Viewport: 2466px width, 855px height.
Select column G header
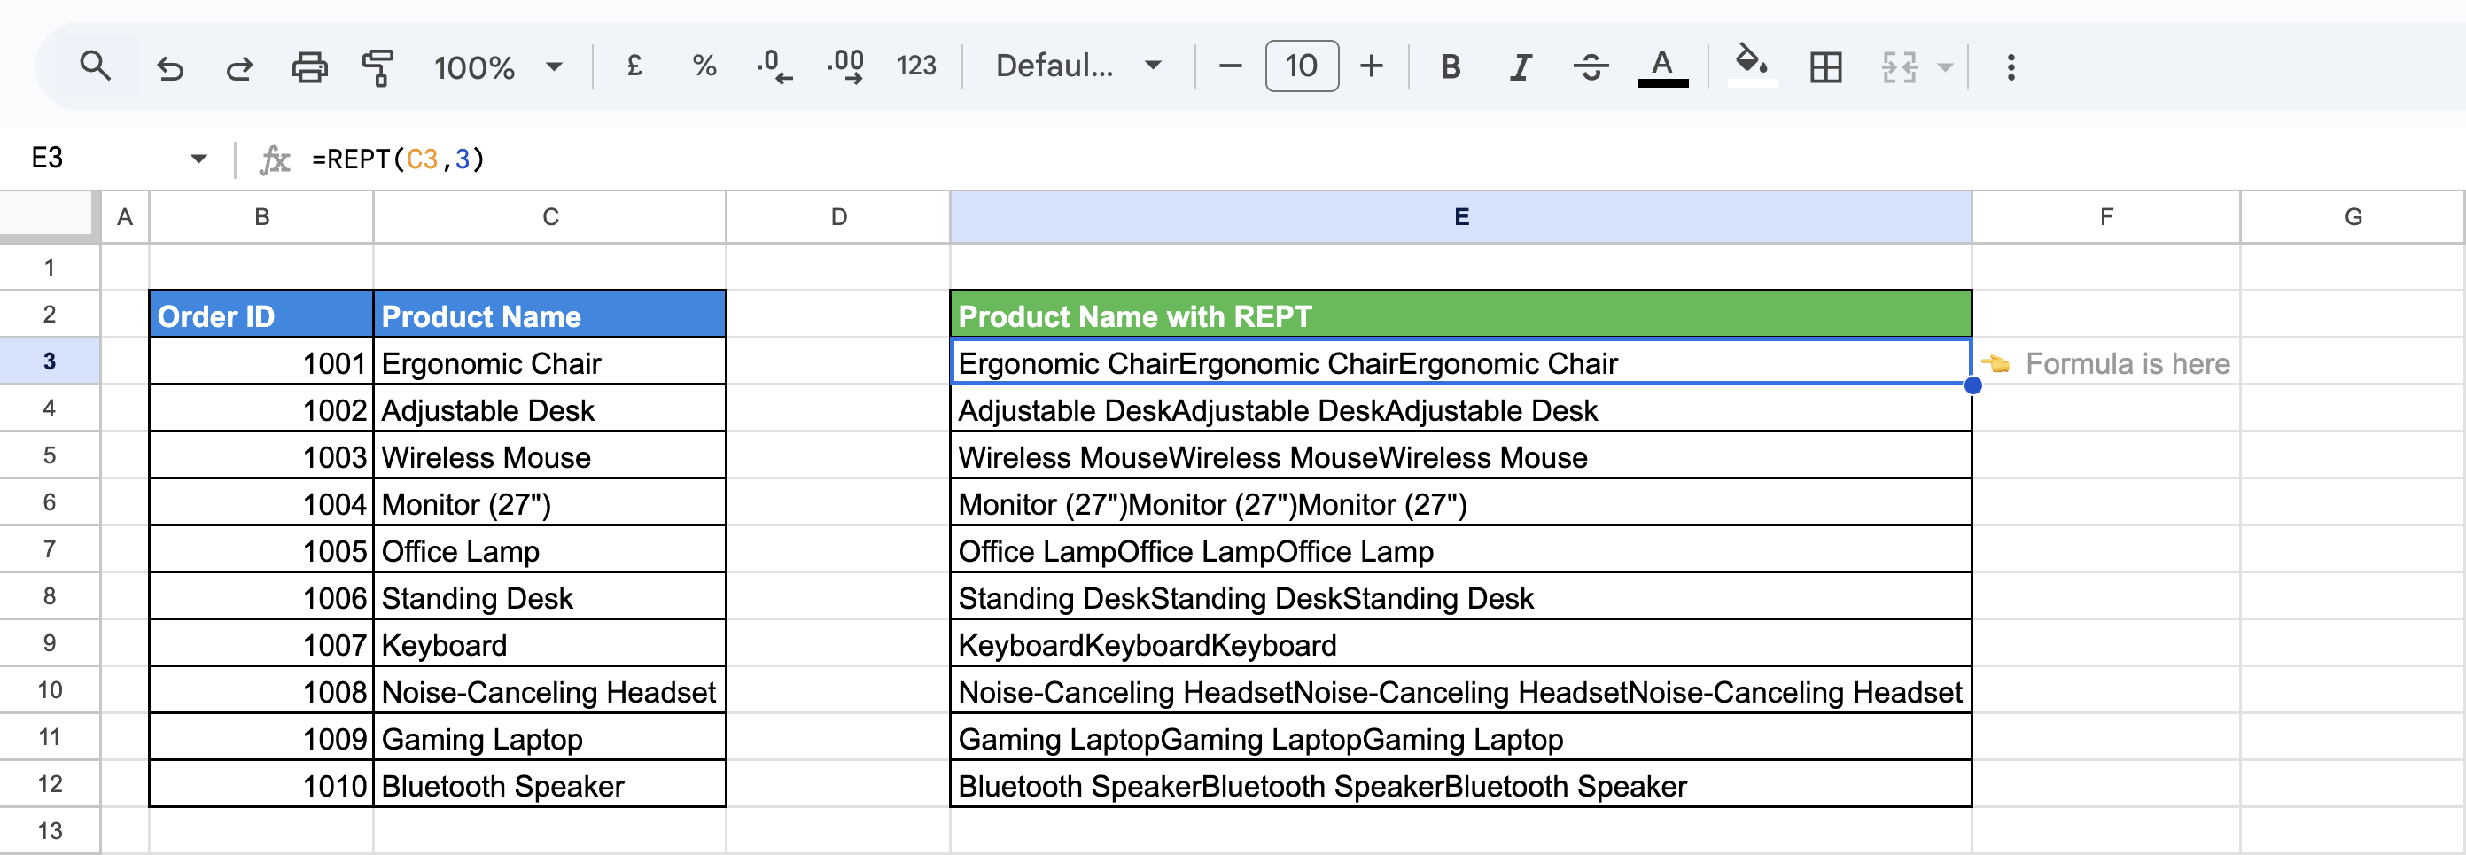pyautogui.click(x=2352, y=217)
